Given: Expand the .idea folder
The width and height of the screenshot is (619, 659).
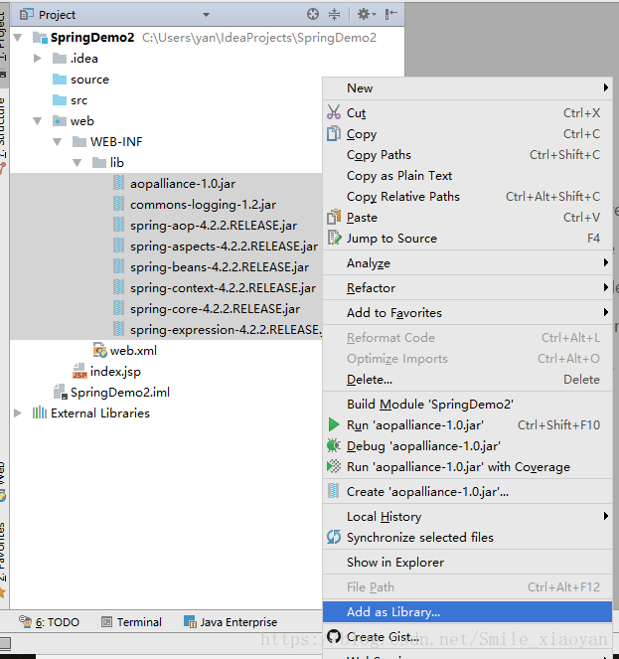Looking at the screenshot, I should pos(38,58).
